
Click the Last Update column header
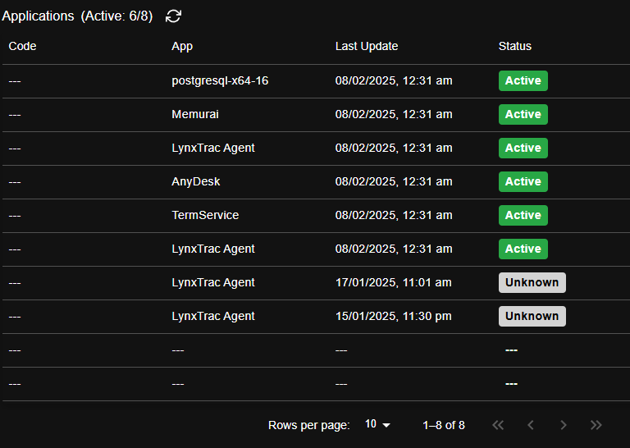point(367,46)
